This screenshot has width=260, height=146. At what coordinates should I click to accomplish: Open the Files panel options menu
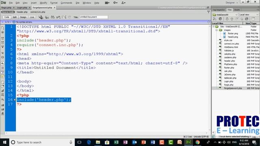click(x=258, y=10)
